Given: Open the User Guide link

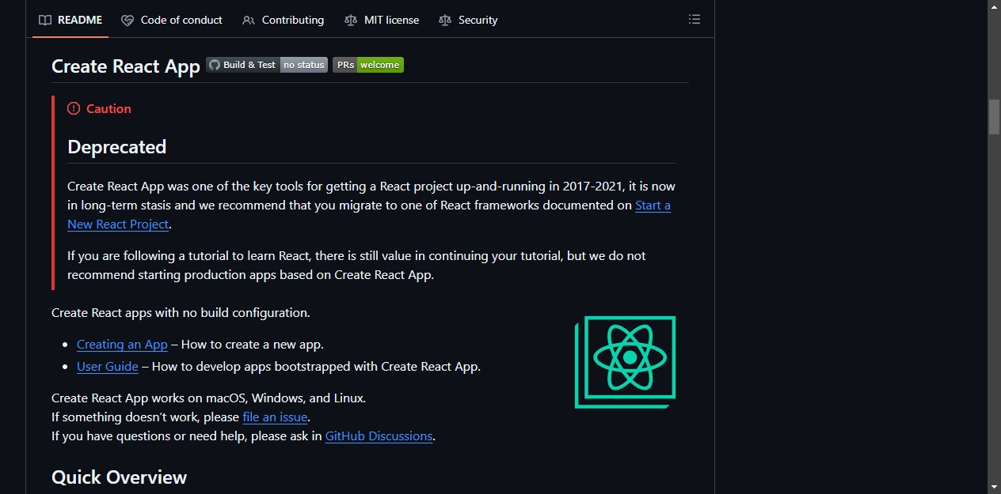Looking at the screenshot, I should (x=108, y=366).
